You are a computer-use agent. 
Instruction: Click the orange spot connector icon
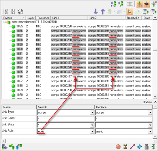(118, 147)
